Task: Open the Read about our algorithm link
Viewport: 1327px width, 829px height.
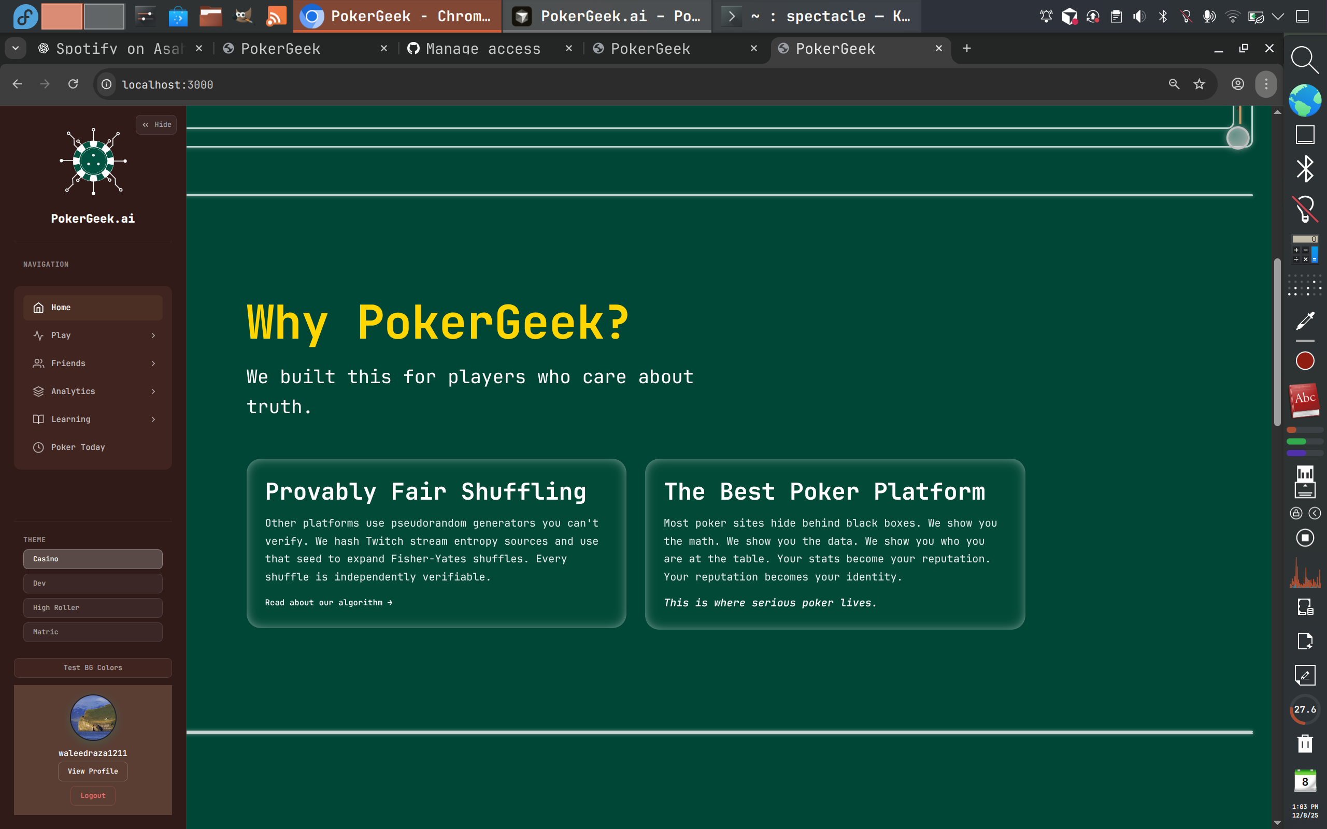Action: (328, 602)
